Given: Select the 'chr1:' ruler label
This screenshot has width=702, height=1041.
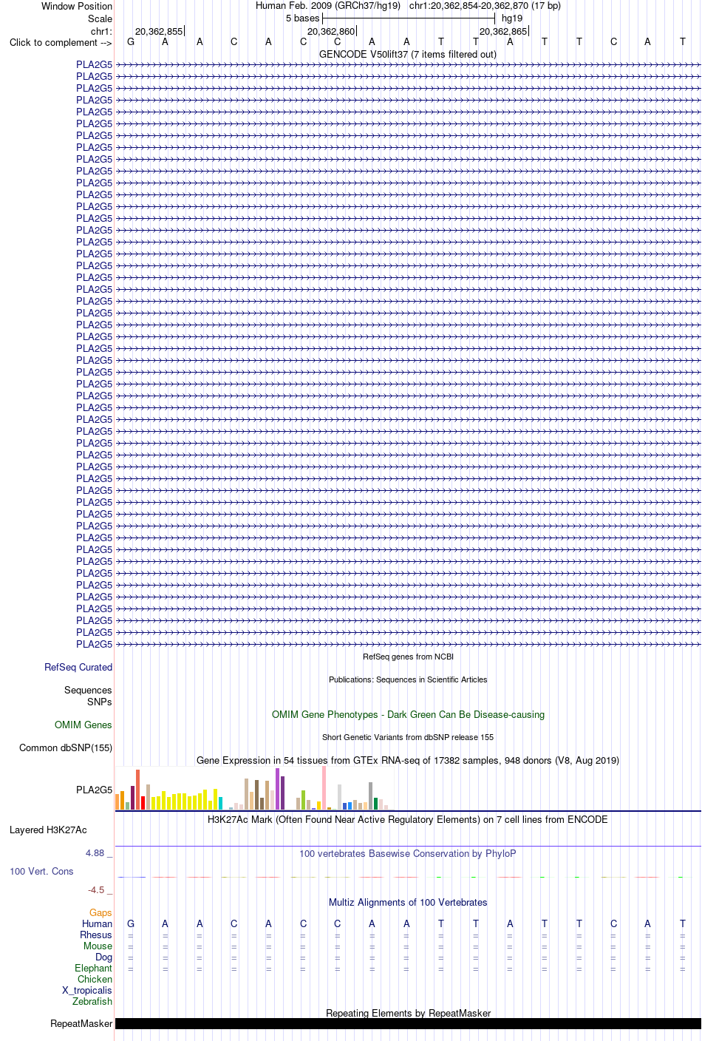Looking at the screenshot, I should [101, 31].
